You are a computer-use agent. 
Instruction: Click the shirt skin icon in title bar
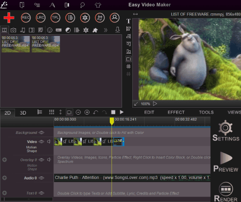(x=98, y=5)
